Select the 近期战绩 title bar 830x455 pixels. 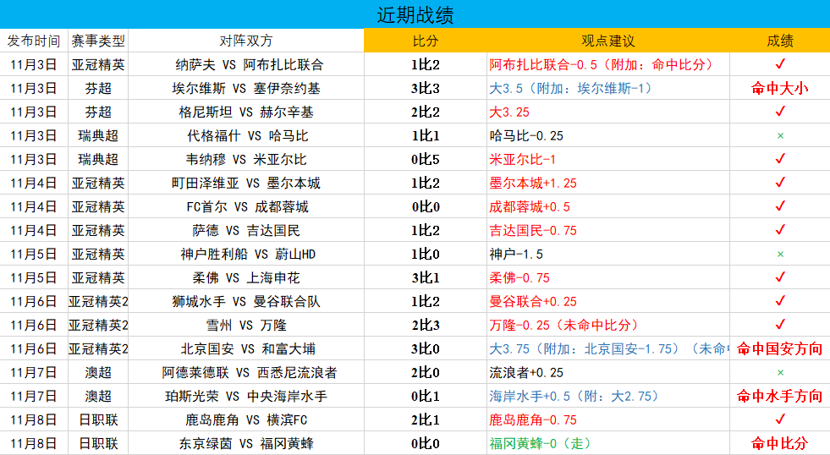click(415, 15)
